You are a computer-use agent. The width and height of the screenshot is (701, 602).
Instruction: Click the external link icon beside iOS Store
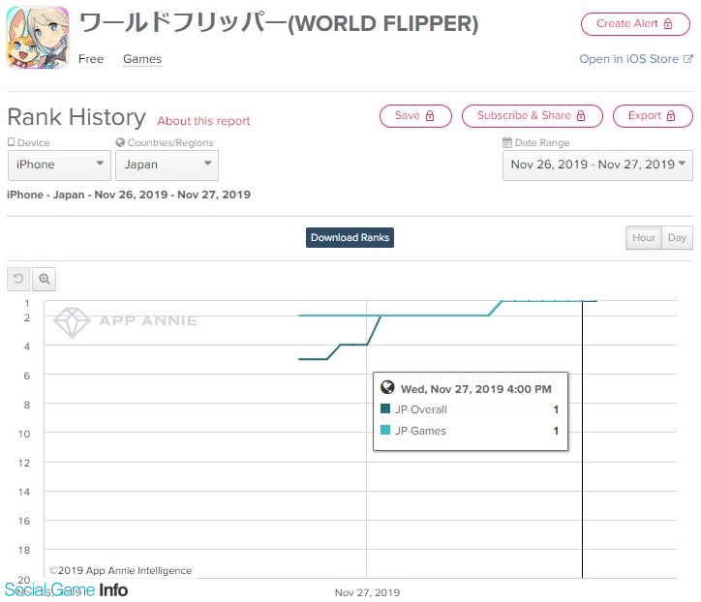point(688,58)
